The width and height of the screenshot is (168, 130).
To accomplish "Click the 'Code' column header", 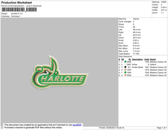I will click(x=147, y=59).
